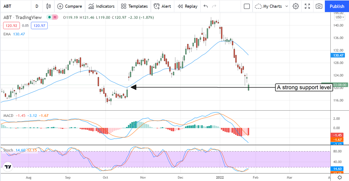Open the candlestick chart style selector

pos(49,6)
